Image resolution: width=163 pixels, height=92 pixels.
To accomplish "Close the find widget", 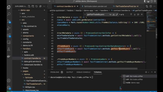I will click(x=142, y=15).
